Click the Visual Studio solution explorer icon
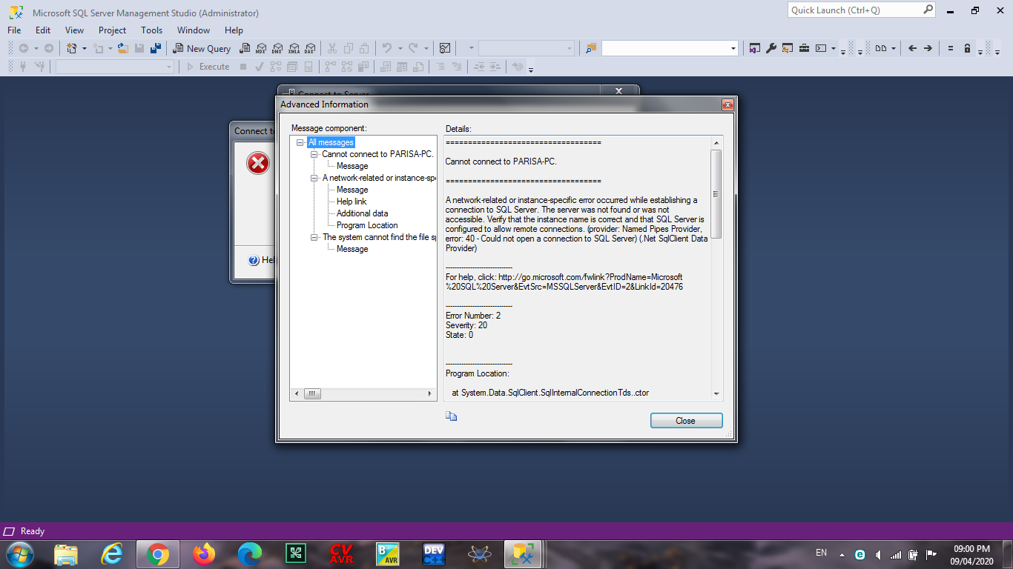 point(755,48)
